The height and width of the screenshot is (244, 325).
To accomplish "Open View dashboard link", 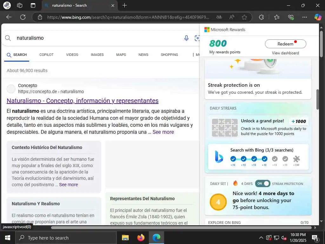I will (x=285, y=53).
